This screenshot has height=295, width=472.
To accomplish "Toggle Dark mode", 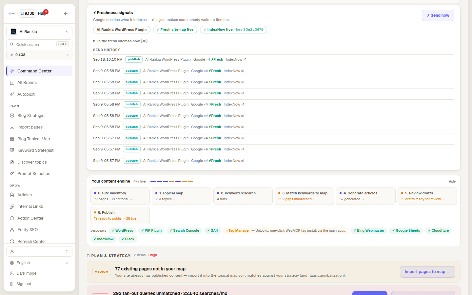I will [39, 273].
